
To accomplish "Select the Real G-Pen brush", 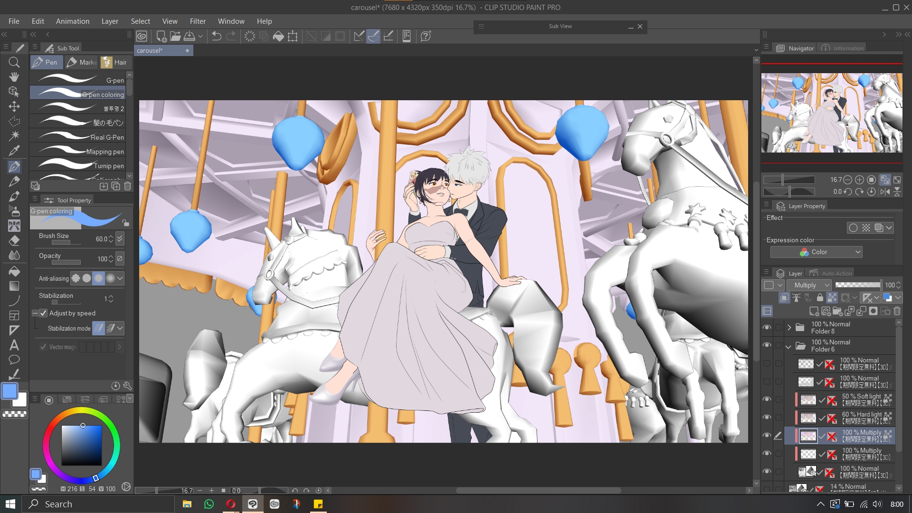I will coord(78,137).
